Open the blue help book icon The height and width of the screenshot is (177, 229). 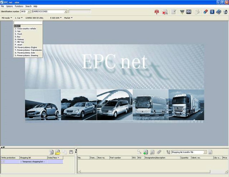coord(219,12)
